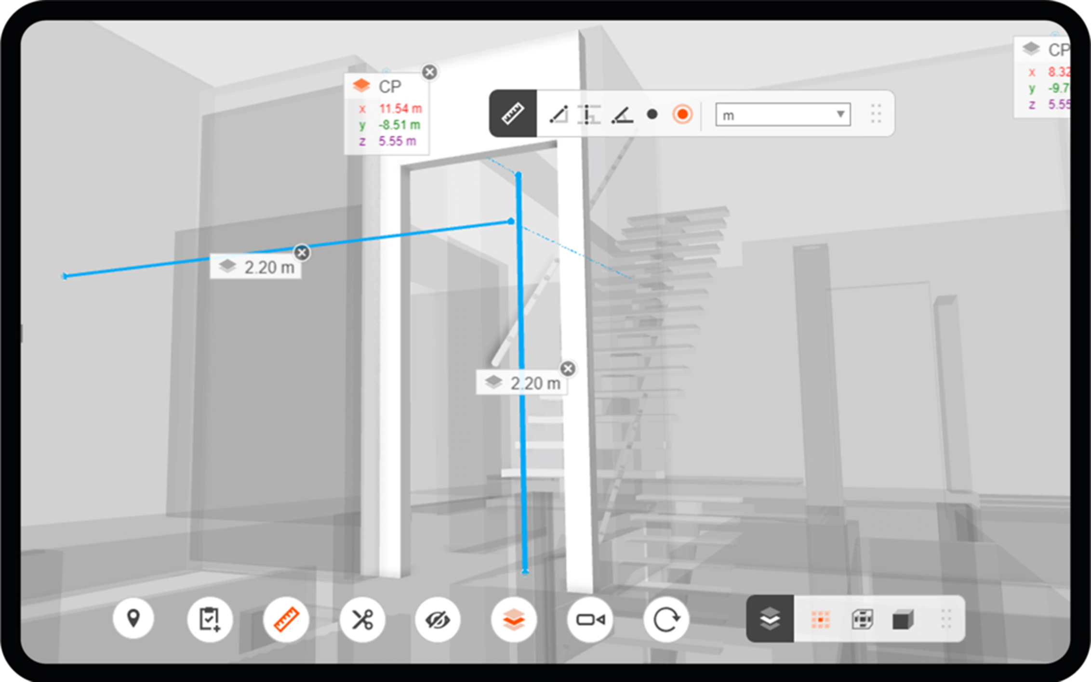Viewport: 1091px width, 682px height.
Task: Click the circular reset rotation button
Action: pyautogui.click(x=666, y=619)
